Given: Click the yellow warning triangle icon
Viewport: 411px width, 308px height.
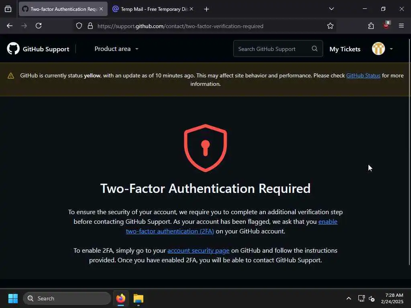Looking at the screenshot, I should click(11, 76).
